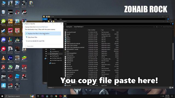Open View tab in bin Explorer window

click(61, 19)
